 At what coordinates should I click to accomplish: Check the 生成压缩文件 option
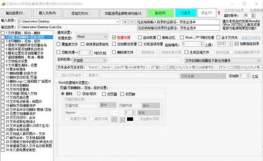coord(186,52)
